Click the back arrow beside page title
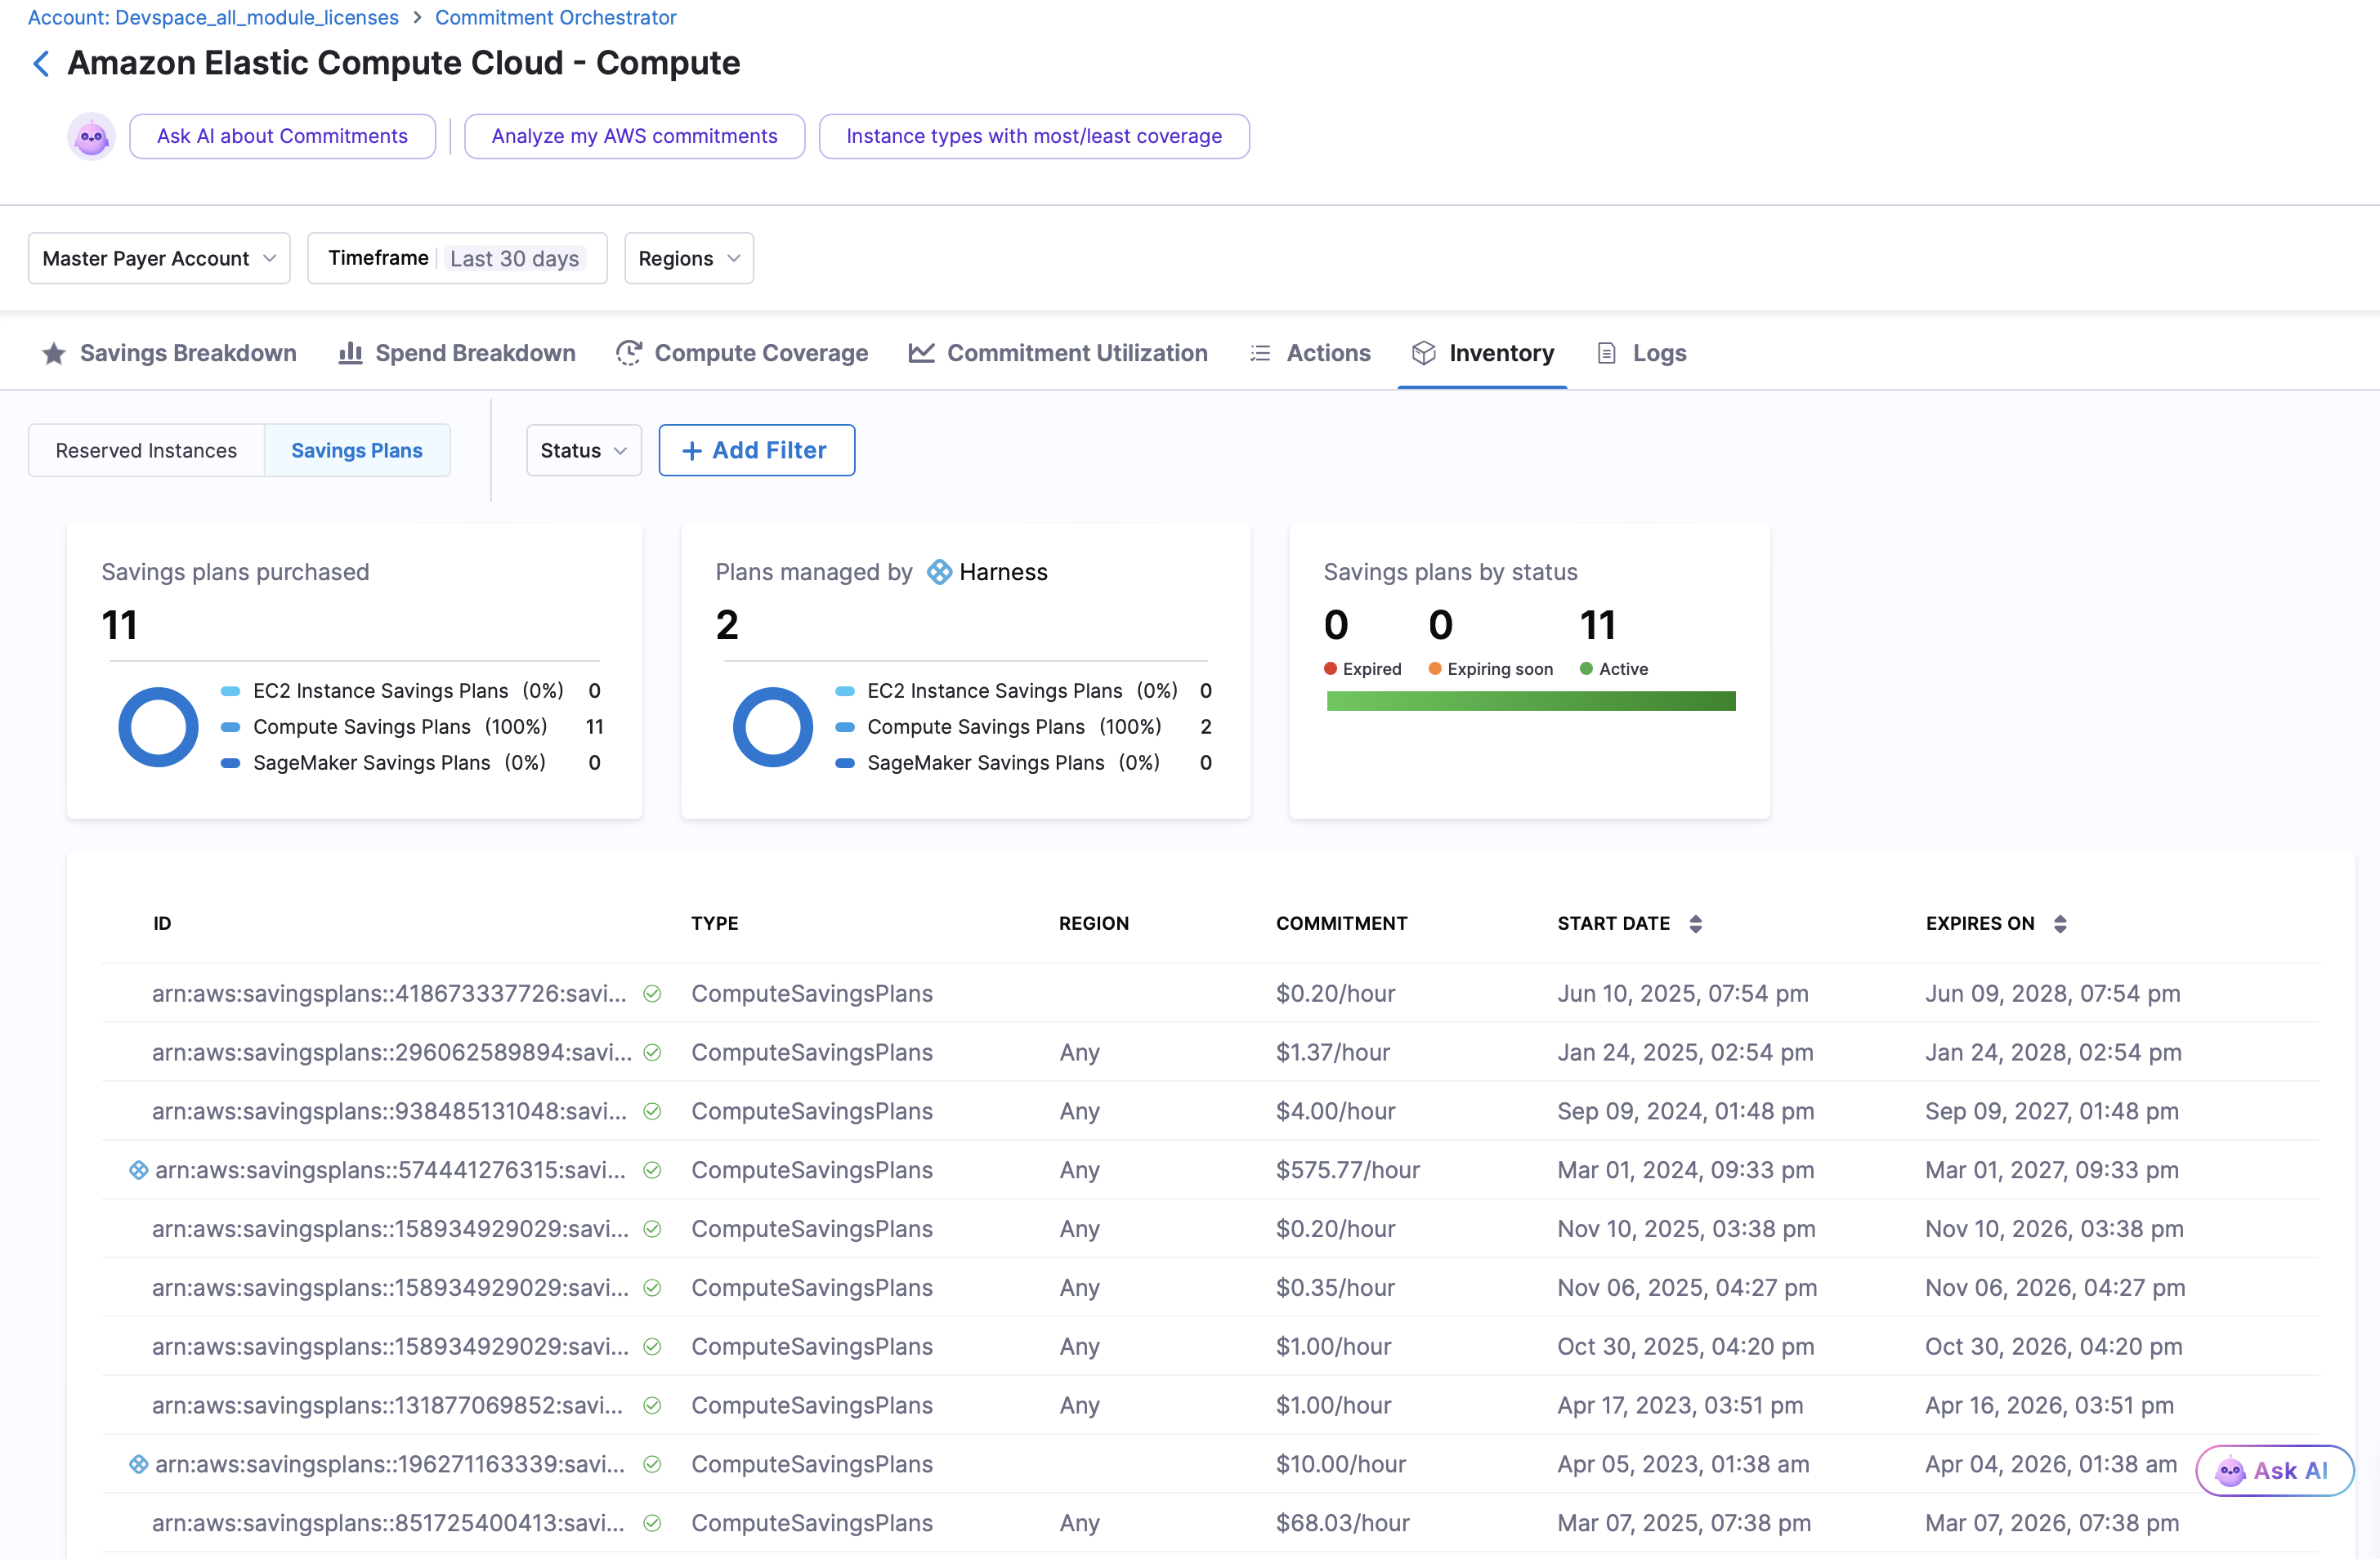 [41, 64]
